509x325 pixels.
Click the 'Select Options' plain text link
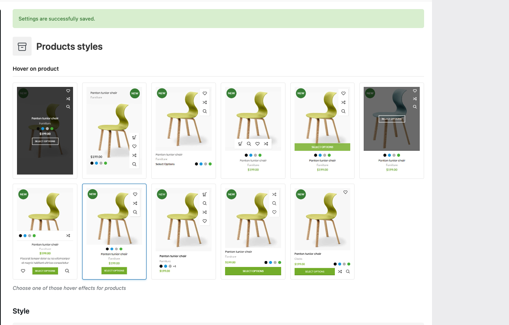(x=165, y=164)
